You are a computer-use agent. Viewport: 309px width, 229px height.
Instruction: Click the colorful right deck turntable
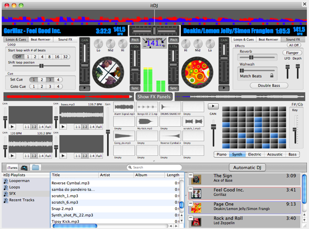pyautogui.click(x=197, y=72)
